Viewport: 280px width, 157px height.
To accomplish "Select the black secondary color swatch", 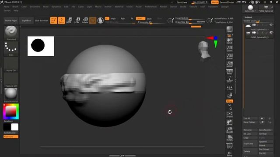I will (7, 127).
